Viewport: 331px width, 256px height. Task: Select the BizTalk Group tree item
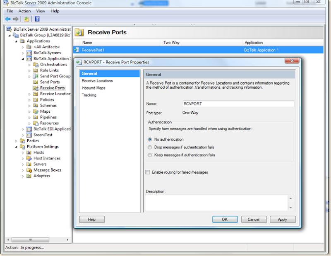click(45, 35)
